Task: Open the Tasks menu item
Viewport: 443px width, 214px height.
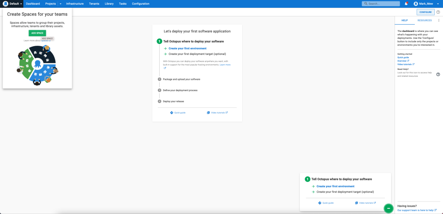Action: tap(122, 3)
